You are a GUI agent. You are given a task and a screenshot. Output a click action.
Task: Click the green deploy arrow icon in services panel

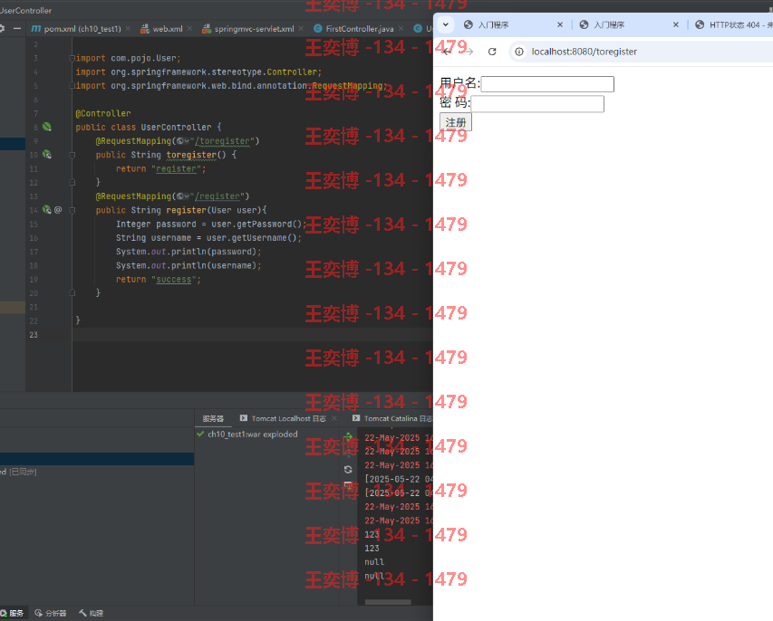(348, 436)
